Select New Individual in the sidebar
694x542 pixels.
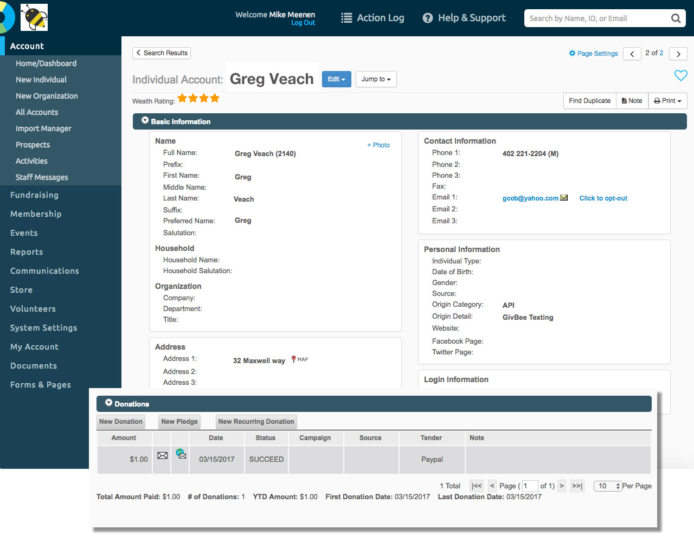[x=41, y=80]
